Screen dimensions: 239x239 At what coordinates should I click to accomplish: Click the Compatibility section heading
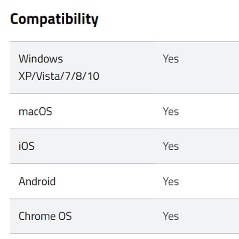tap(54, 19)
